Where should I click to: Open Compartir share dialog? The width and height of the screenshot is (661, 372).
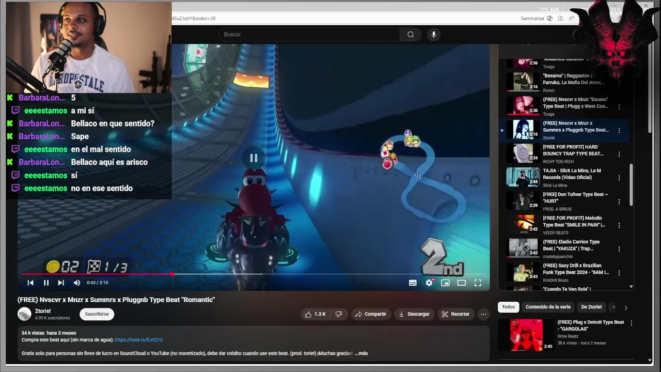pos(371,314)
